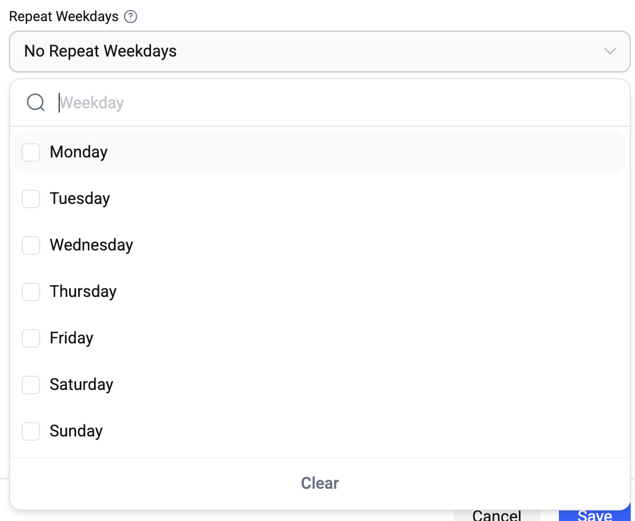The image size is (635, 521).
Task: Click the search magnifier icon
Action: [x=35, y=103]
